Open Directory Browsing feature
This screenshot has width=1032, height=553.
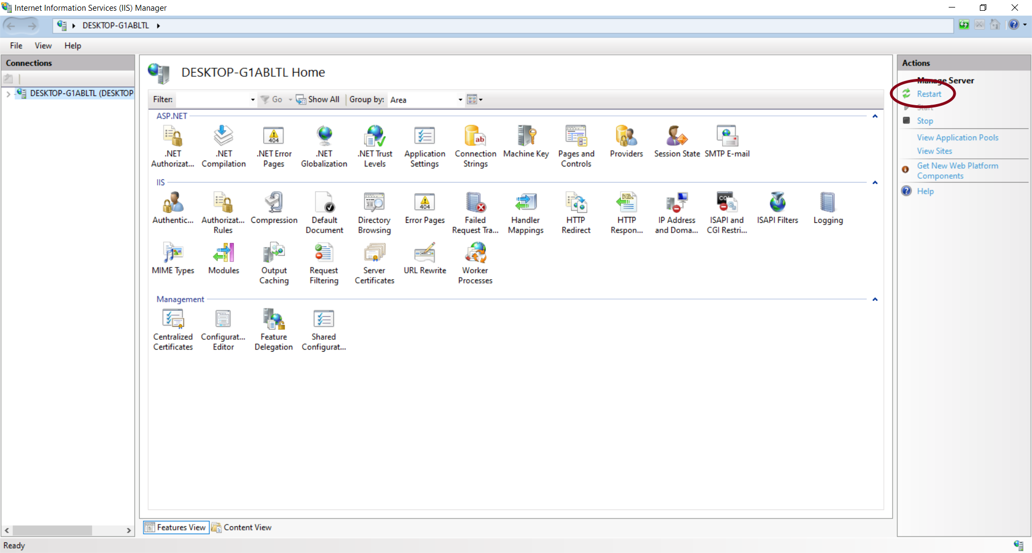pos(374,213)
